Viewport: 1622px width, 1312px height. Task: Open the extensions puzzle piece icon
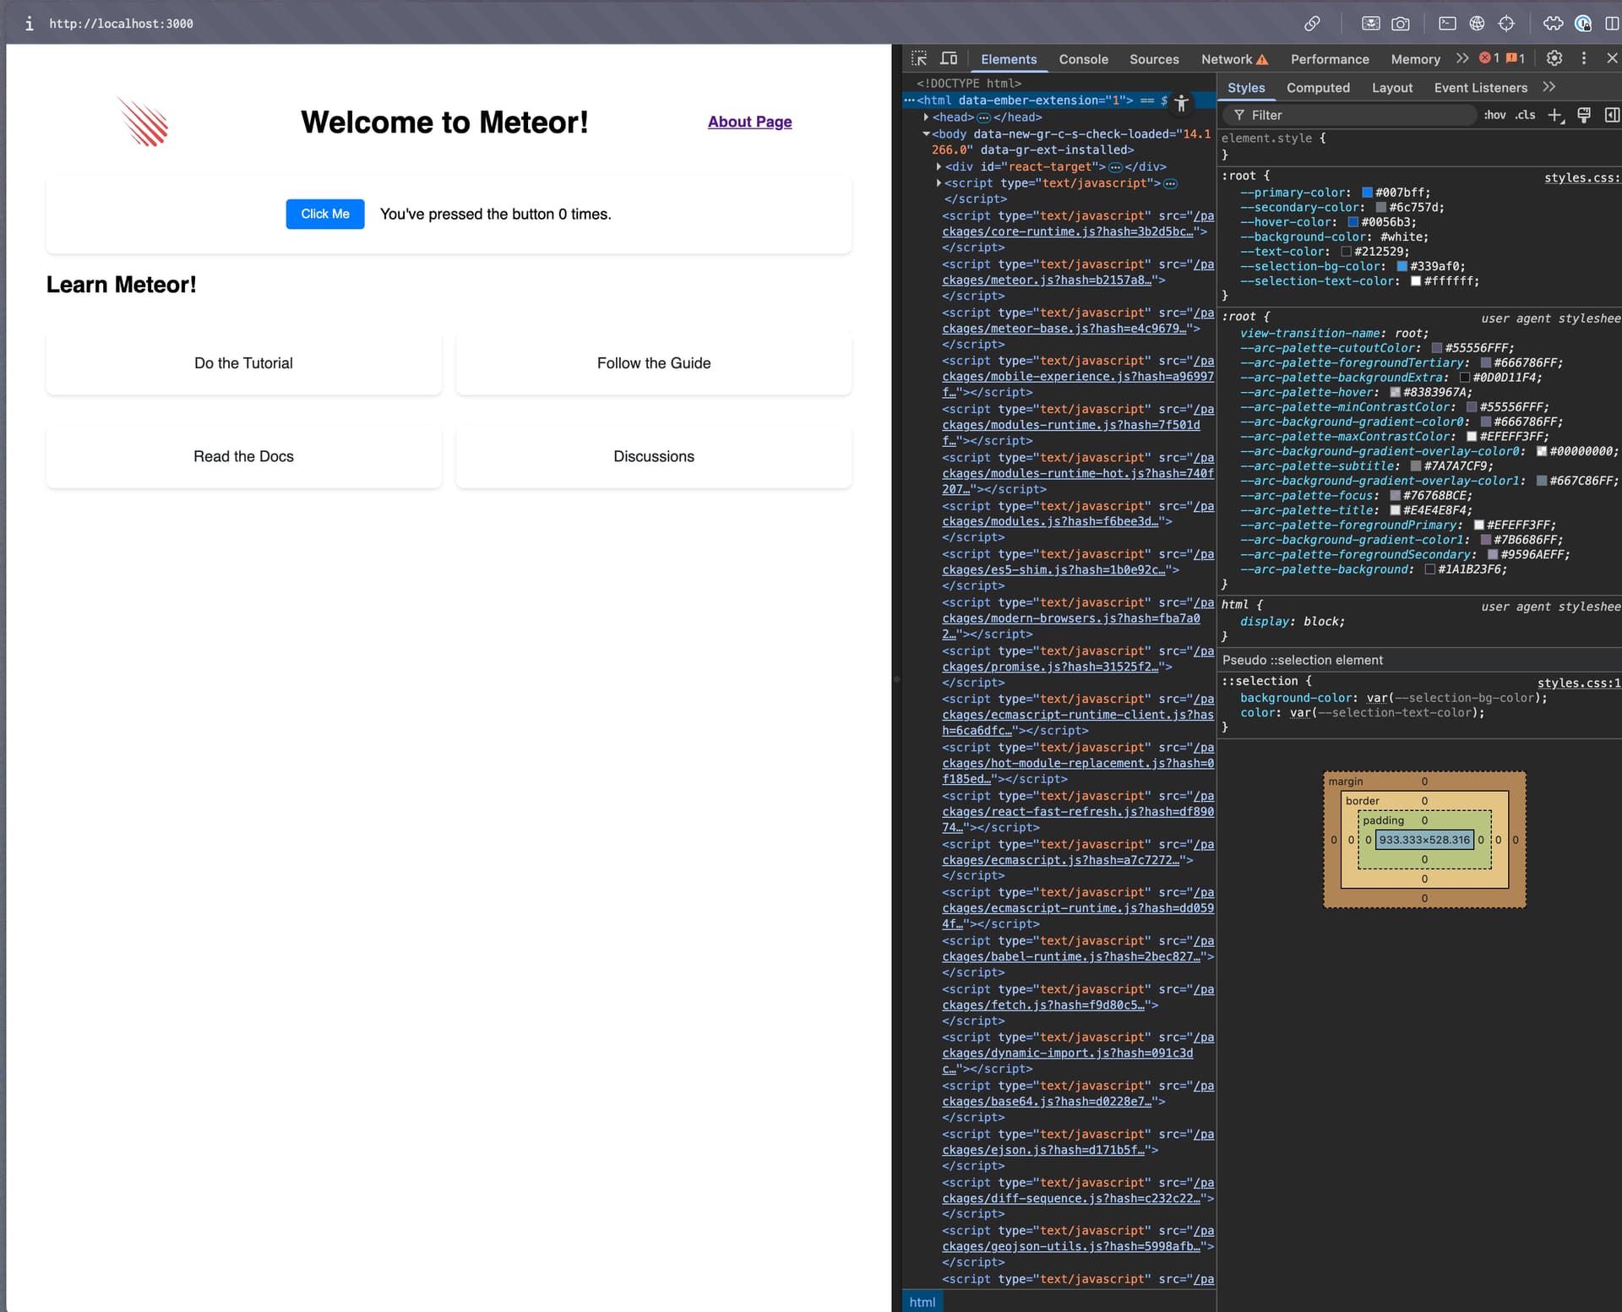click(x=1553, y=24)
